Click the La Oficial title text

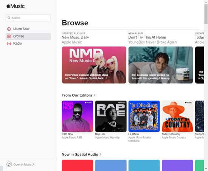pos(134,134)
